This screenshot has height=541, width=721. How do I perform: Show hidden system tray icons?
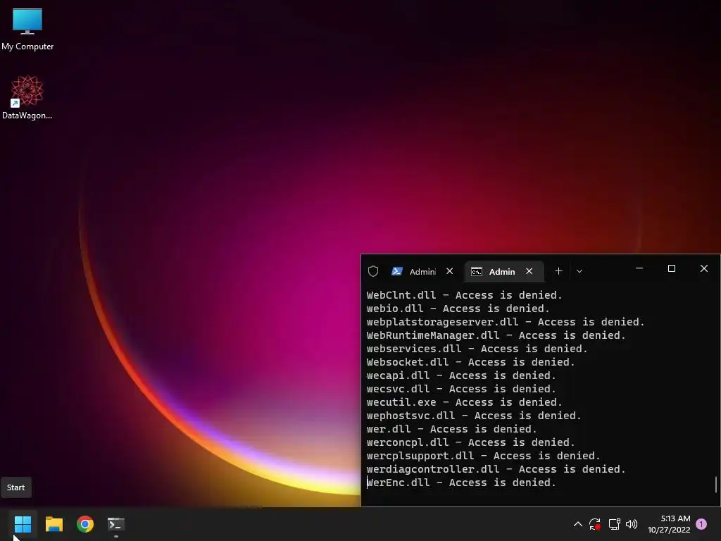(578, 524)
